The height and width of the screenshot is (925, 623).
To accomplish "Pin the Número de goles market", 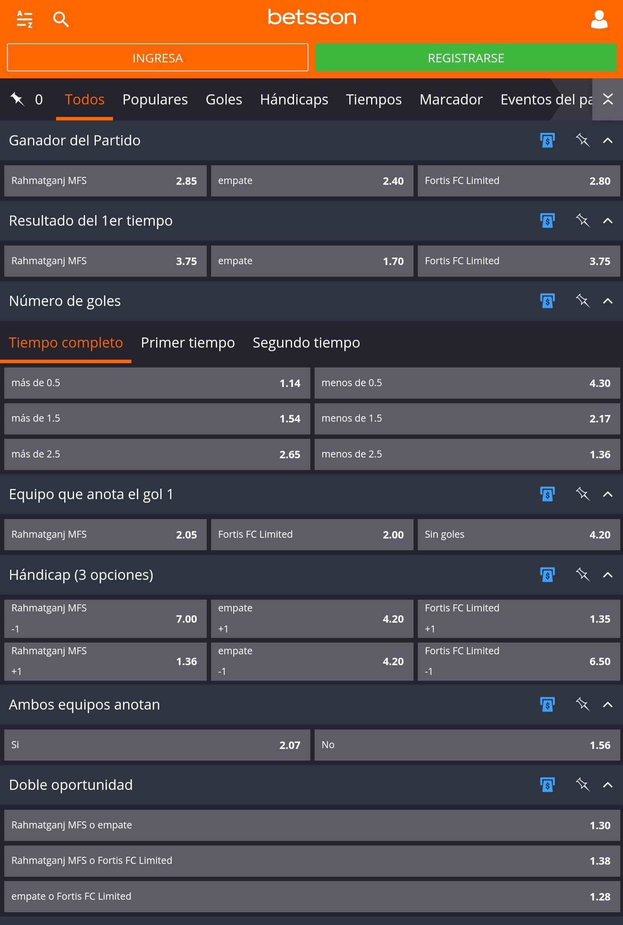I will point(582,300).
